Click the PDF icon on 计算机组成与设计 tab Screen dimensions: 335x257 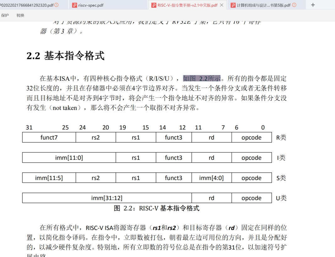(233, 5)
